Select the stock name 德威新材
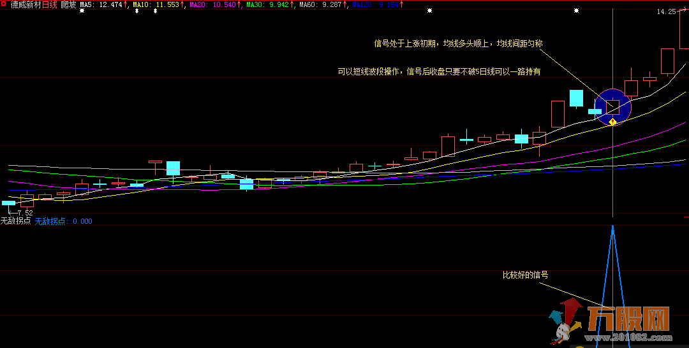 (x=25, y=5)
